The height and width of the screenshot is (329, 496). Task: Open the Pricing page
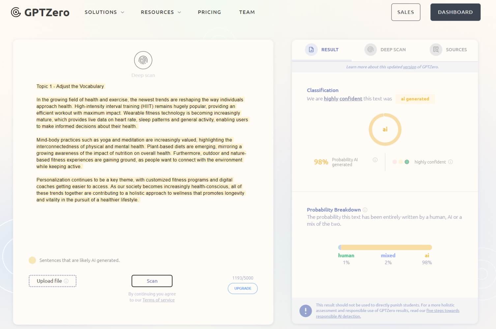[209, 12]
